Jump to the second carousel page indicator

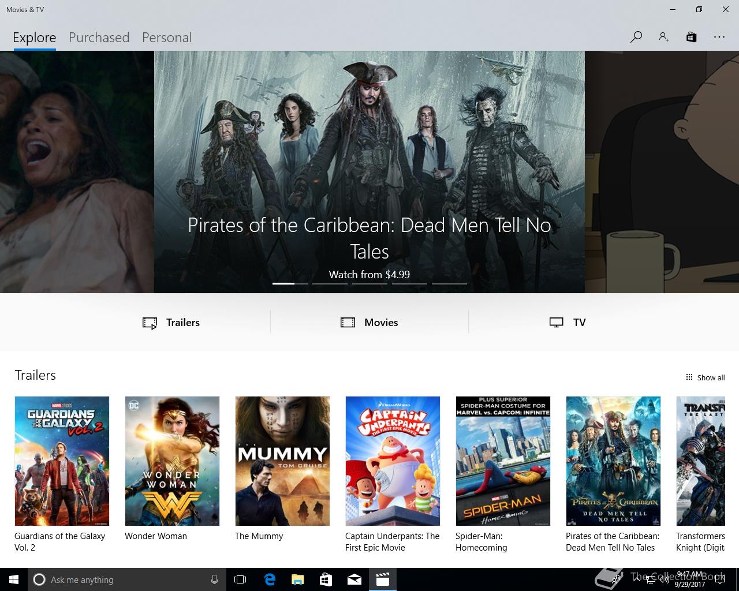tap(330, 283)
